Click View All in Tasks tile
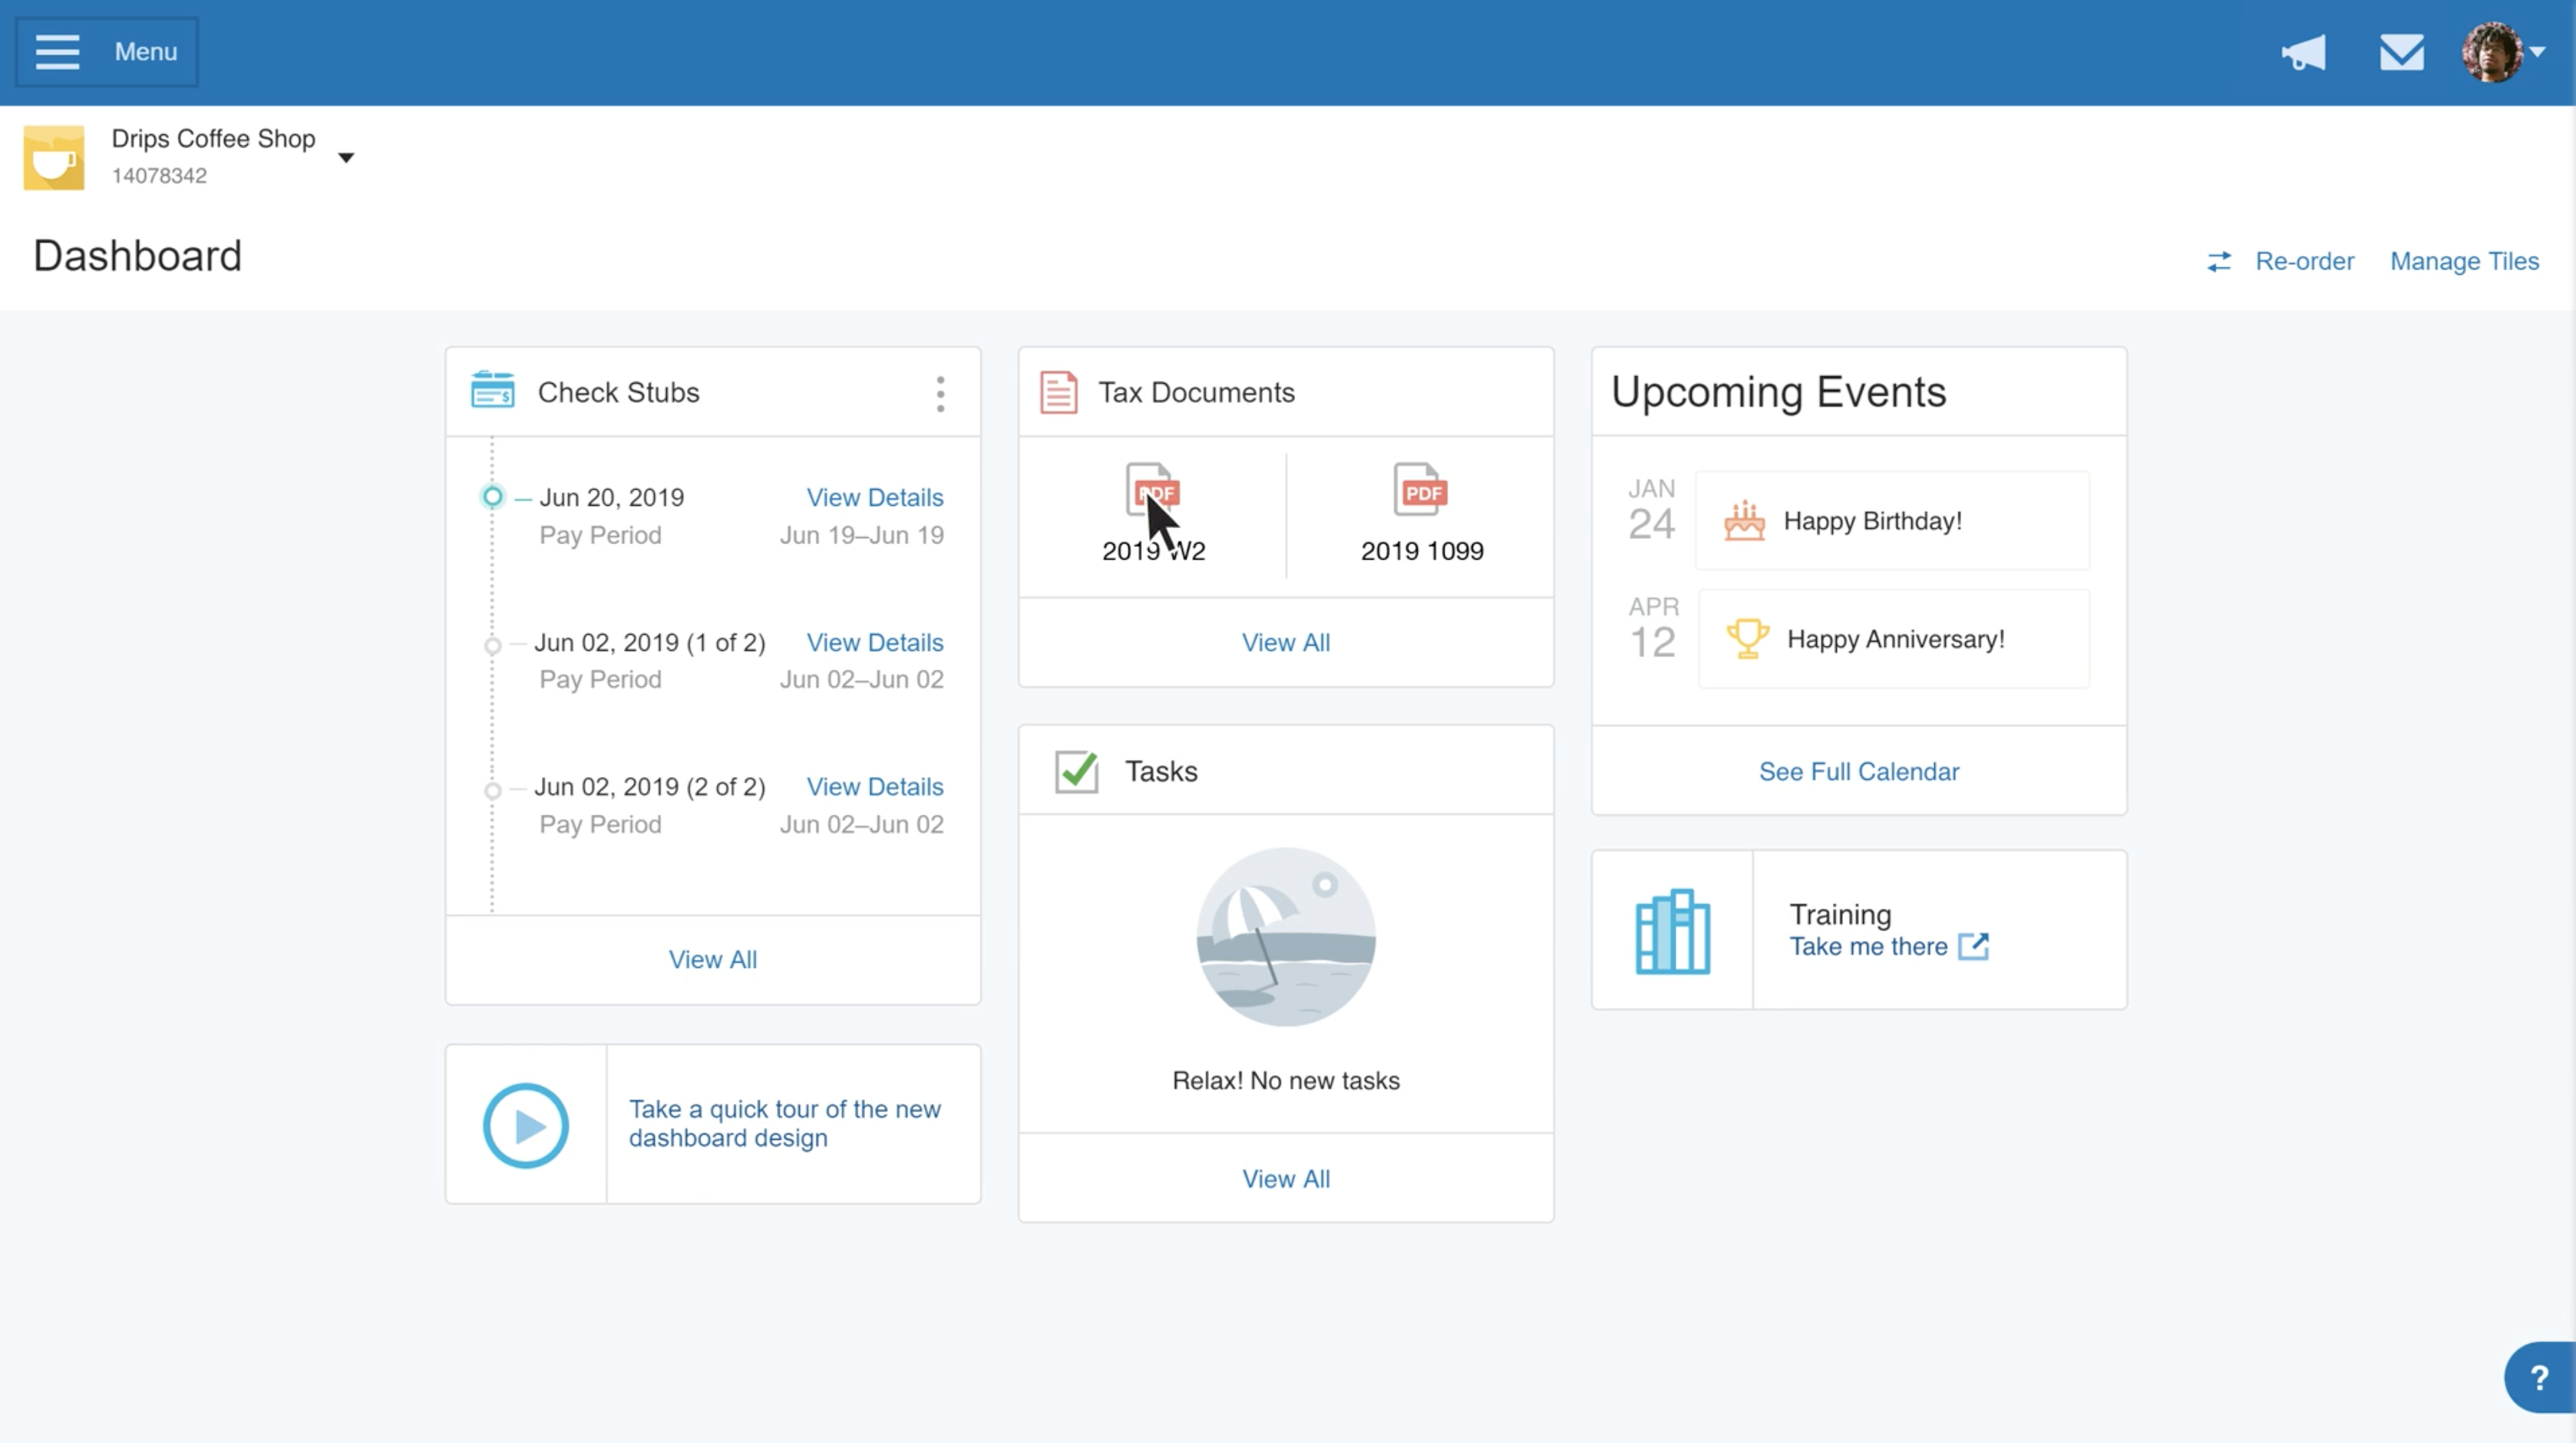The height and width of the screenshot is (1443, 2576). pos(1286,1179)
